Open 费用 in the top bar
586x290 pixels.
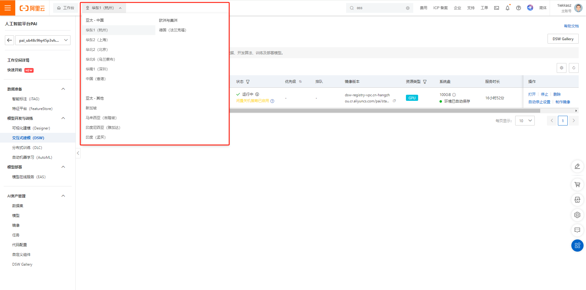tap(423, 8)
